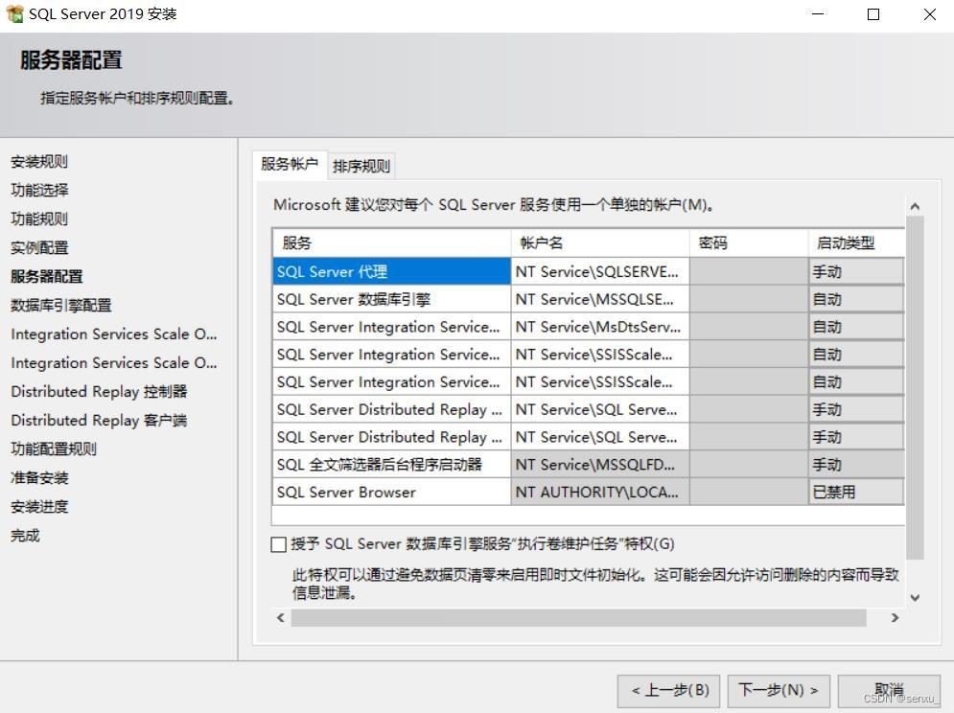Open startup type dropdown for SQL 全文筛选器后台程序启动器
954x713 pixels.
coord(856,465)
